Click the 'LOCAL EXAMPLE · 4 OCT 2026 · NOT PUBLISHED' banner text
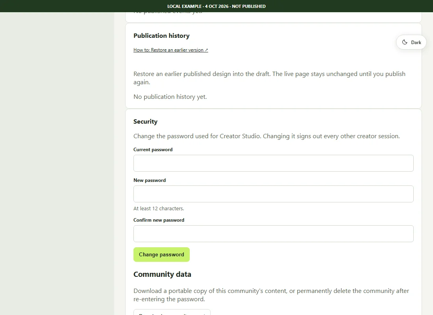The width and height of the screenshot is (433, 315). (216, 6)
